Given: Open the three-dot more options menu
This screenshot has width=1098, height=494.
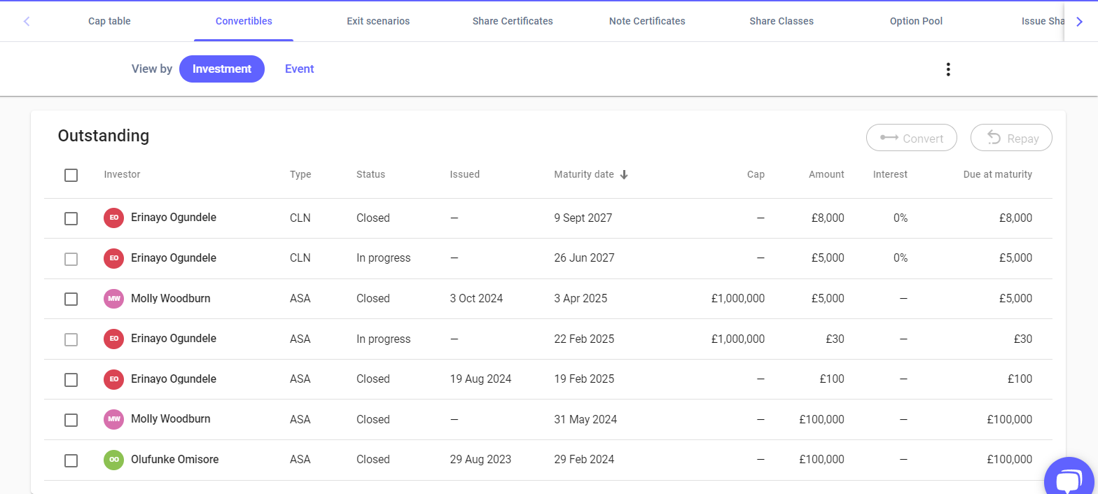Looking at the screenshot, I should (947, 69).
